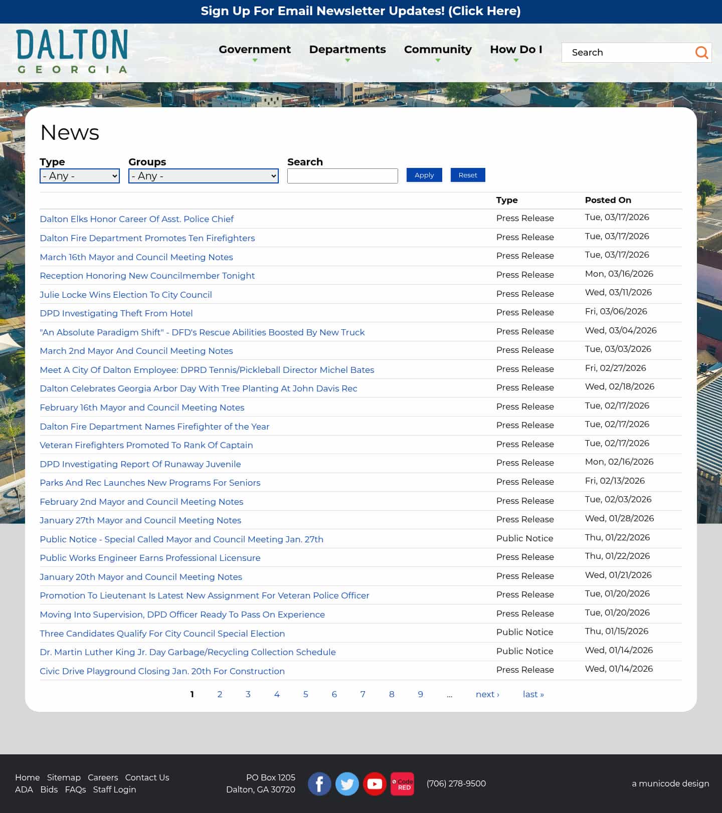This screenshot has height=813, width=722.
Task: Click the orange search magnifier icon
Action: (x=701, y=52)
